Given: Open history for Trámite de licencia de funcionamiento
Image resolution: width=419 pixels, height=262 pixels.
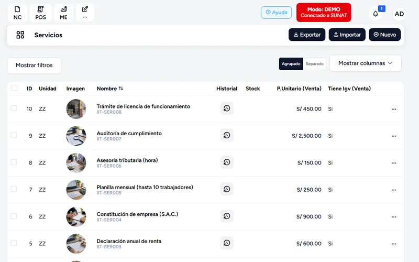Looking at the screenshot, I should click(227, 108).
